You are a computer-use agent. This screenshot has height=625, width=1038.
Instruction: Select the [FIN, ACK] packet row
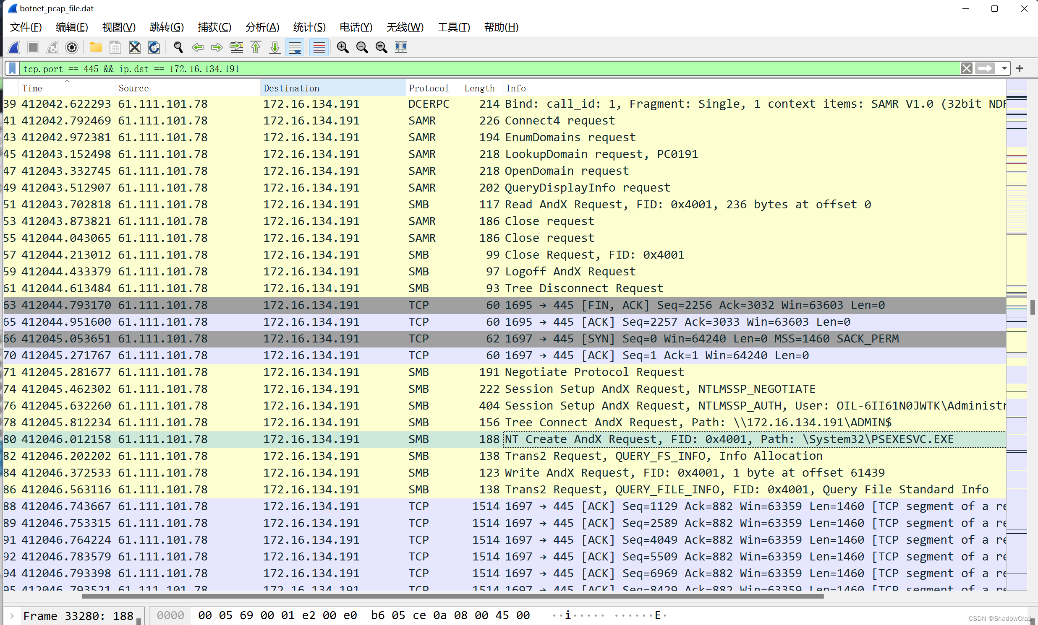coord(505,305)
